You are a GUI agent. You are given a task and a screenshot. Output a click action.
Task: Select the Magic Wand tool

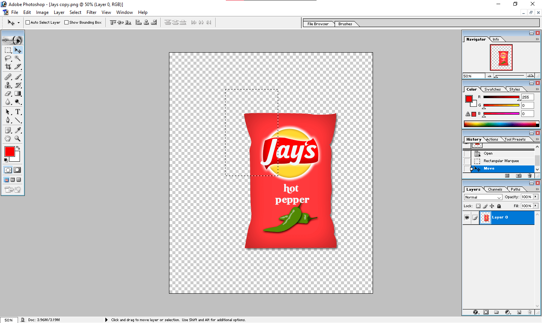coord(18,58)
